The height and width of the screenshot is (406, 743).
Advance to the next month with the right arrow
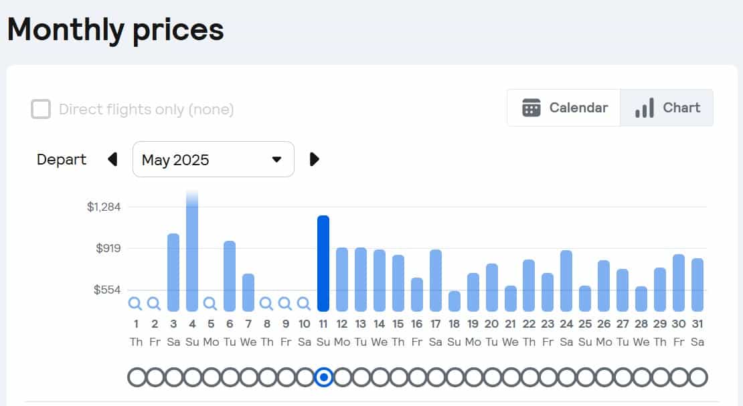click(x=315, y=159)
